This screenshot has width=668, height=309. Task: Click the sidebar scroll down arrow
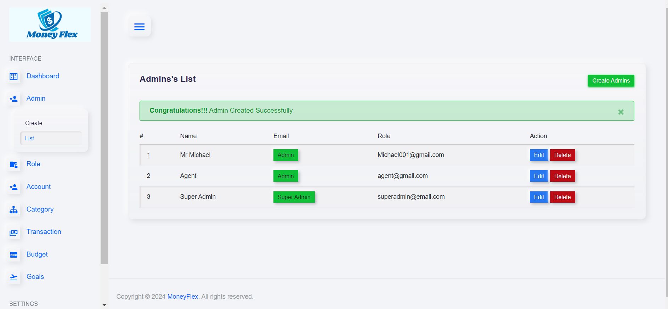(104, 305)
